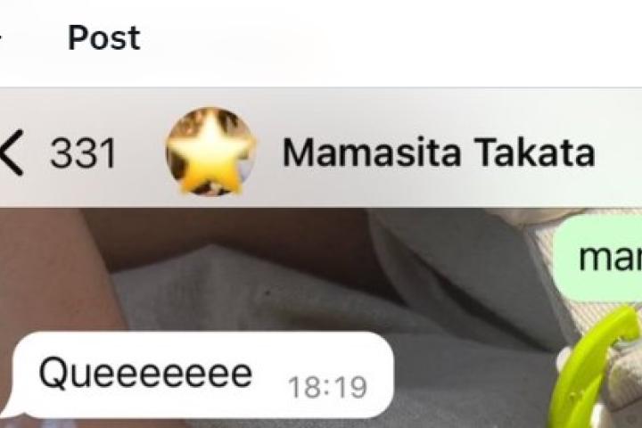Click the 18:19 message timestamp
The image size is (642, 428).
tap(327, 387)
